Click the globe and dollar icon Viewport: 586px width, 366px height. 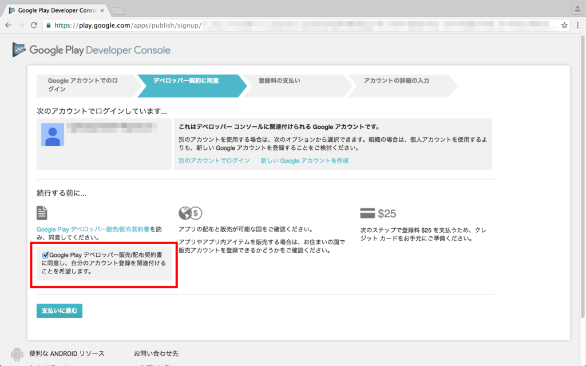190,213
